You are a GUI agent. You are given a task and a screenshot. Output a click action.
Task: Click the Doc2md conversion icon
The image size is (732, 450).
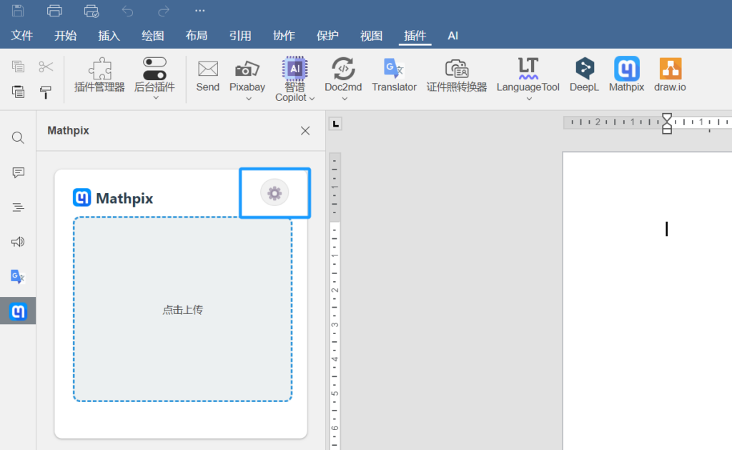342,74
